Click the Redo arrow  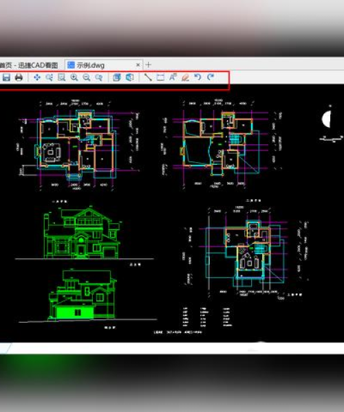(210, 77)
